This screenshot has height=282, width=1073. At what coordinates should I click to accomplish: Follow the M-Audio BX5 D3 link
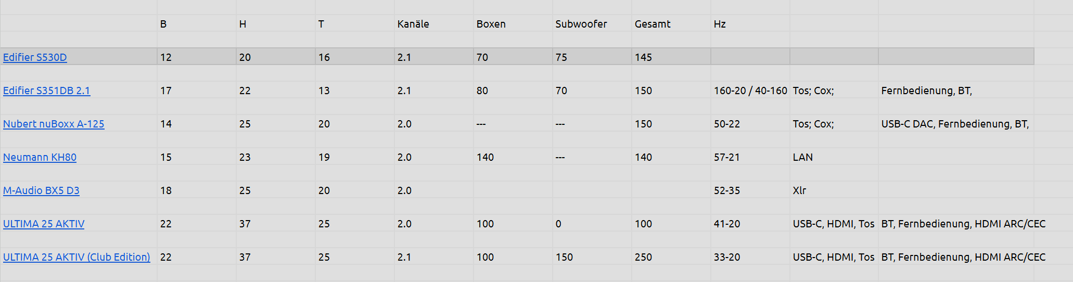pos(41,190)
